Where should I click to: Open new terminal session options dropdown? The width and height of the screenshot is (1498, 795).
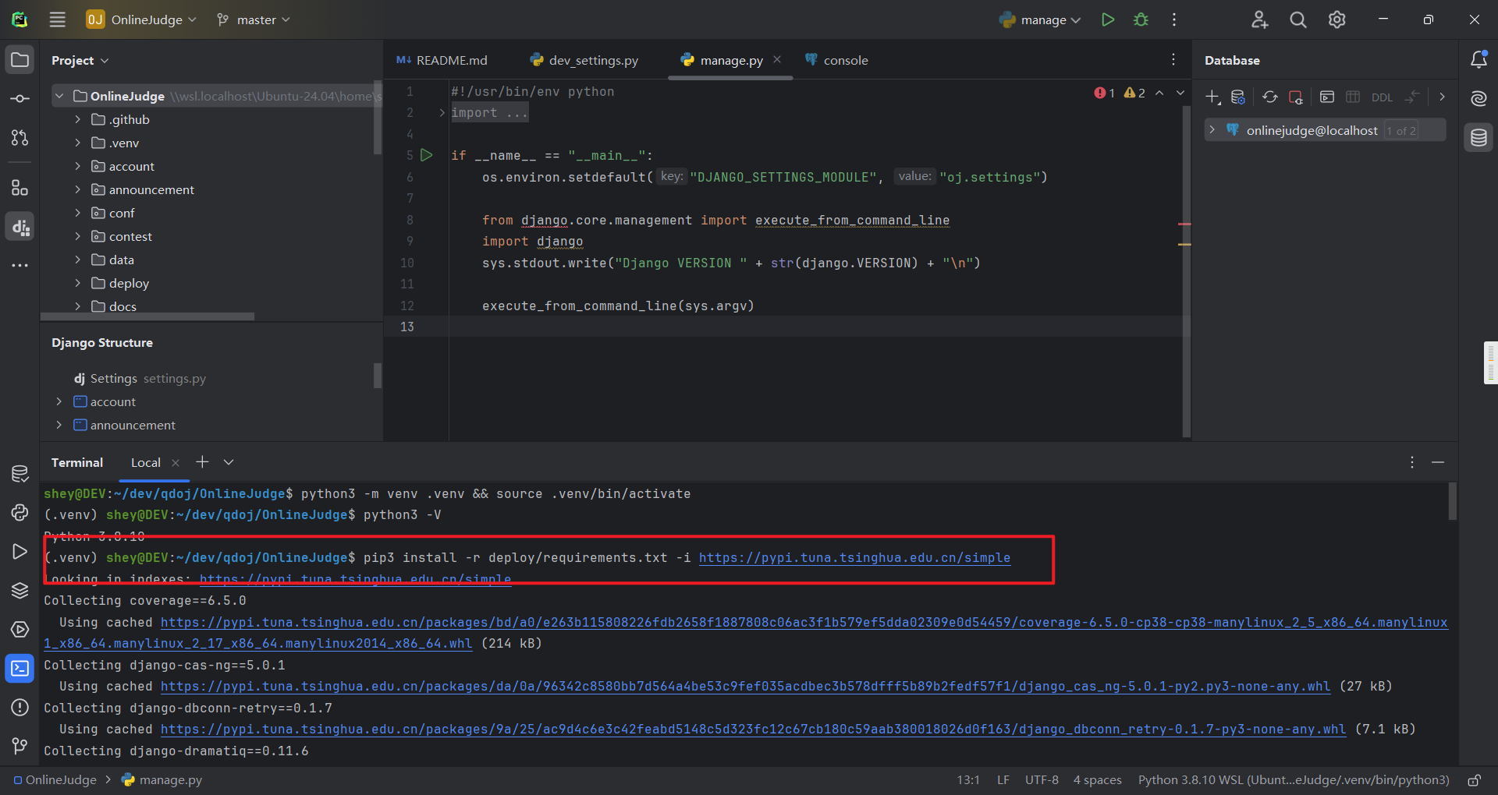point(229,462)
